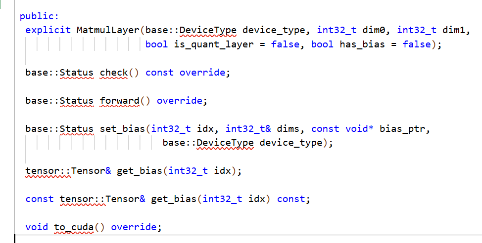Click the dim1 parameter
This screenshot has height=243, width=482.
(454, 30)
